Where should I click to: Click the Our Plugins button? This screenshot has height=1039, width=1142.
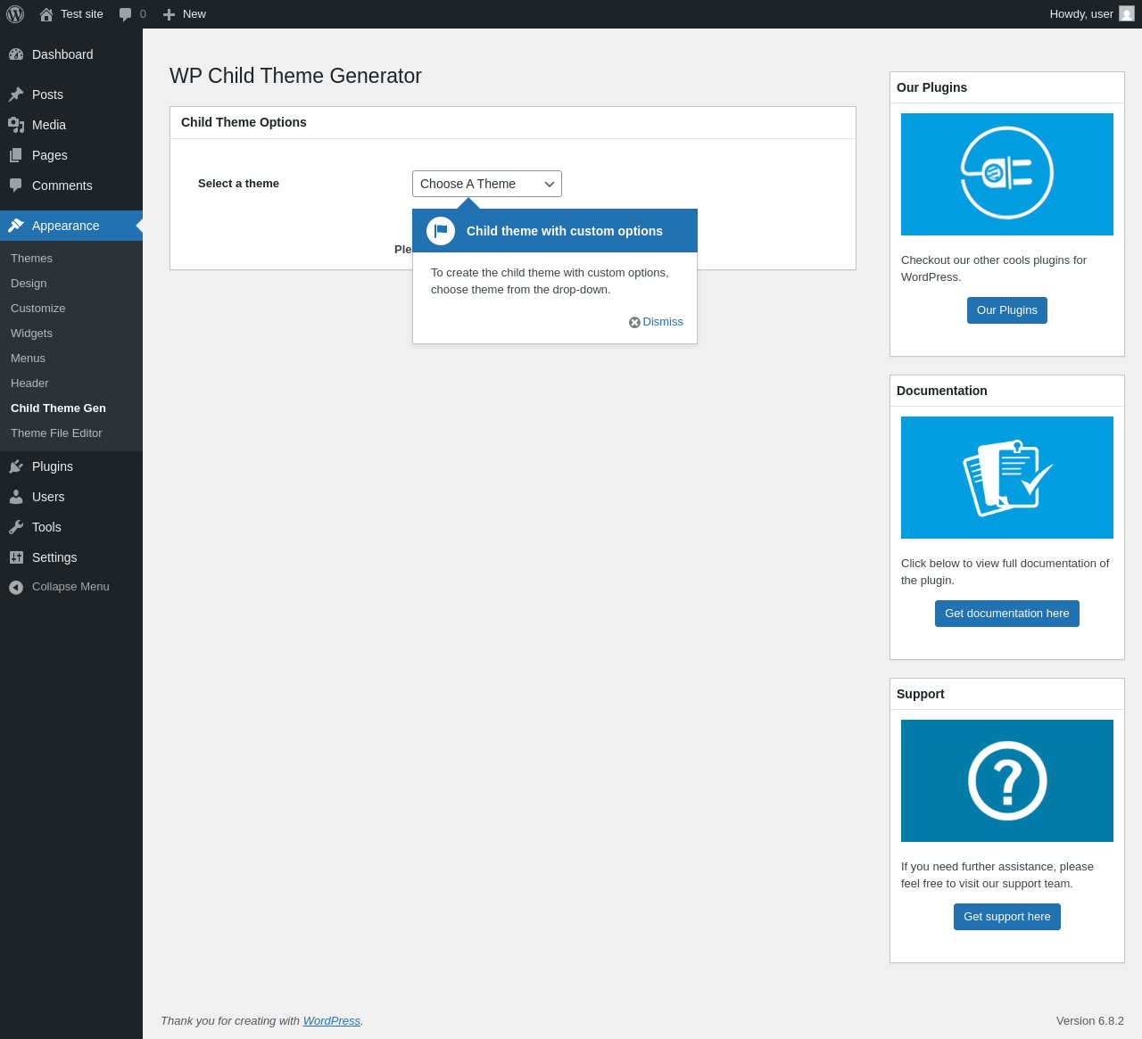click(x=1007, y=310)
